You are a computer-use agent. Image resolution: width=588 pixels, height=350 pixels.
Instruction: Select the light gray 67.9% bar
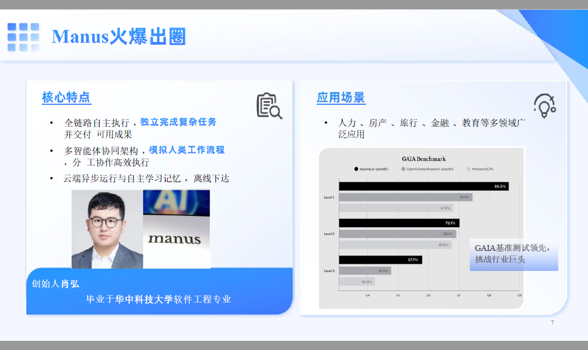click(396, 208)
